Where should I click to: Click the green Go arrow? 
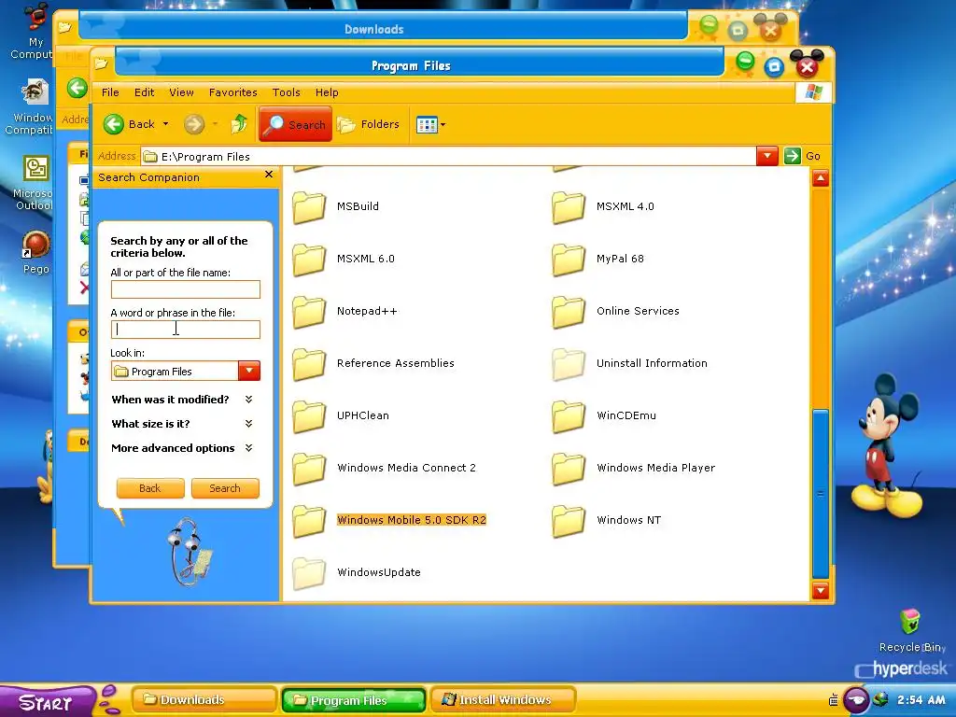(792, 156)
